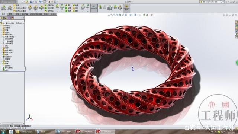Click the feature tree filter field
This screenshot has height=134, width=238.
12,21
